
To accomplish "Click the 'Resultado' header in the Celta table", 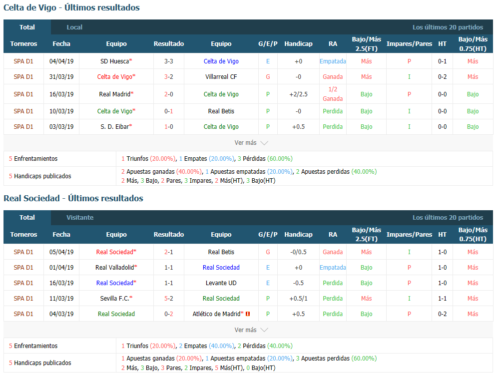I will [x=169, y=44].
